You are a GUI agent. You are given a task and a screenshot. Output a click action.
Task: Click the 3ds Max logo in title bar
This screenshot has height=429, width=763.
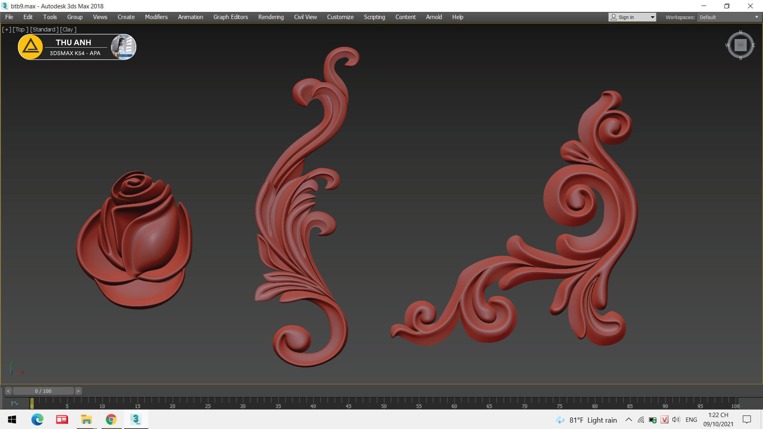click(x=5, y=6)
